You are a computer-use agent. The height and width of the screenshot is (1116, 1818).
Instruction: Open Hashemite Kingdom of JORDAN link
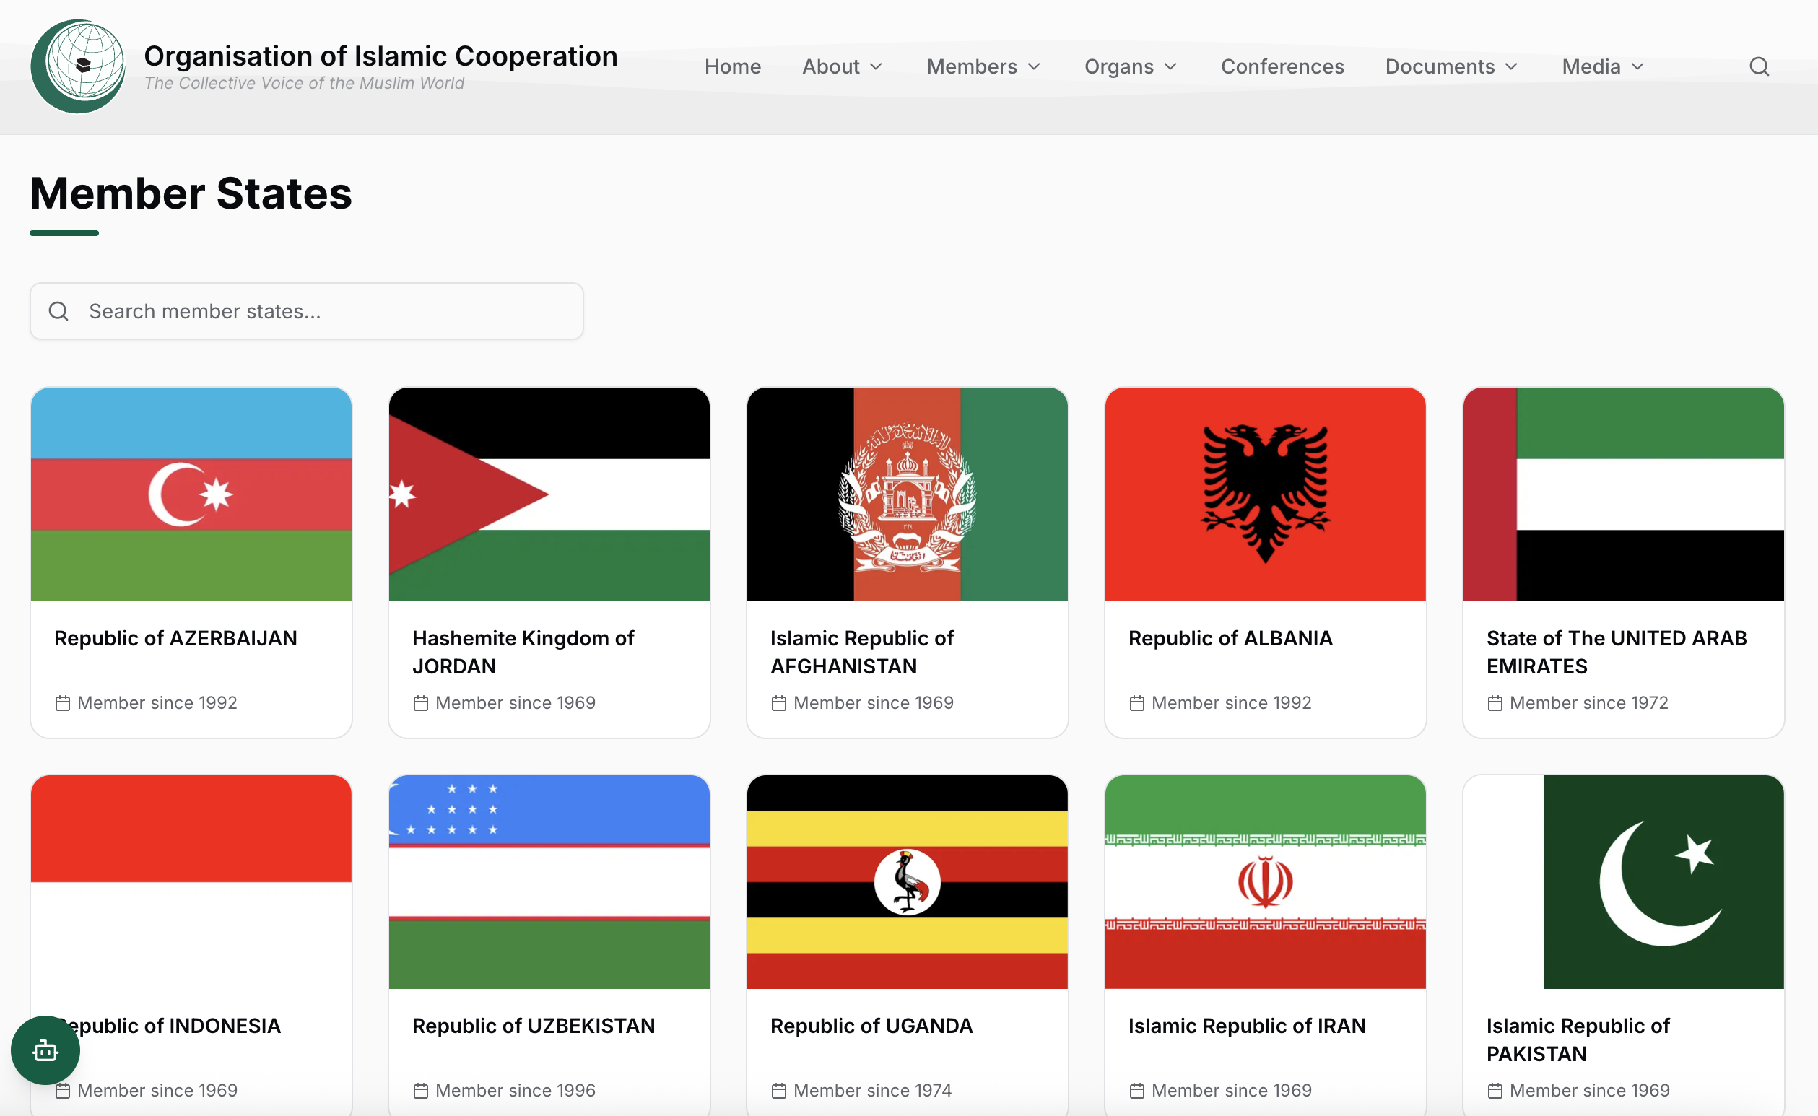pos(523,653)
